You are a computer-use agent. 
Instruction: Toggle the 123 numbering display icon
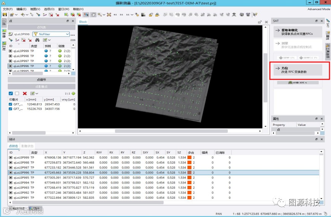(x=86, y=14)
